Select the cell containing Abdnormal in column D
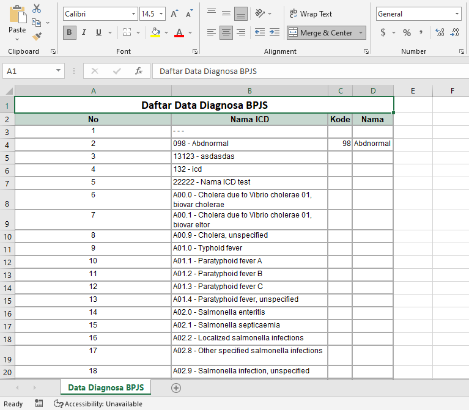Screen dimensions: 469x410 372,144
